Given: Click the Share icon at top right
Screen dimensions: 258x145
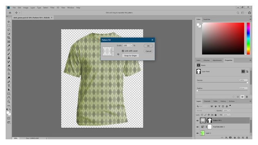Looking at the screenshot, I should pos(249,12).
